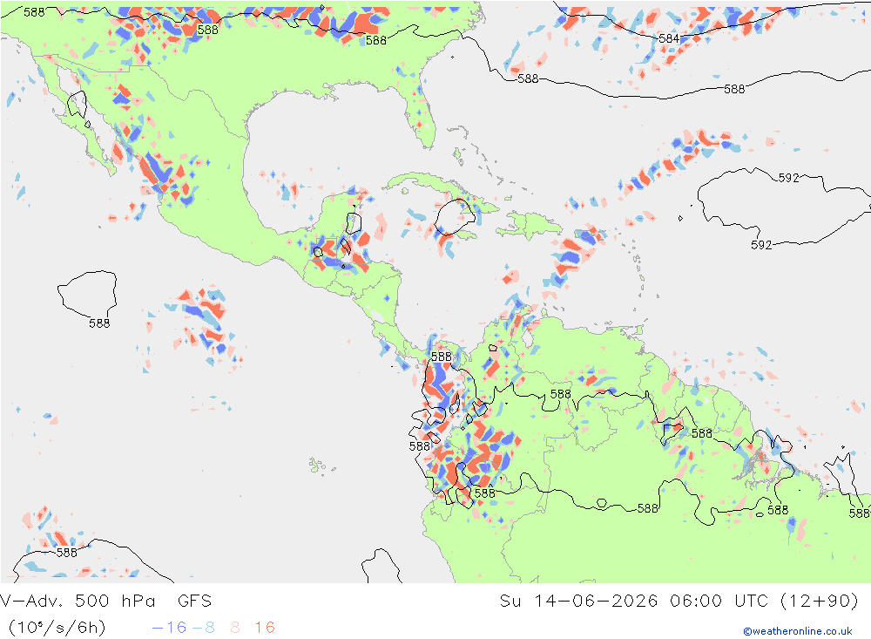
Task: Pick the light pink 8 legend value
Action: coord(235,628)
